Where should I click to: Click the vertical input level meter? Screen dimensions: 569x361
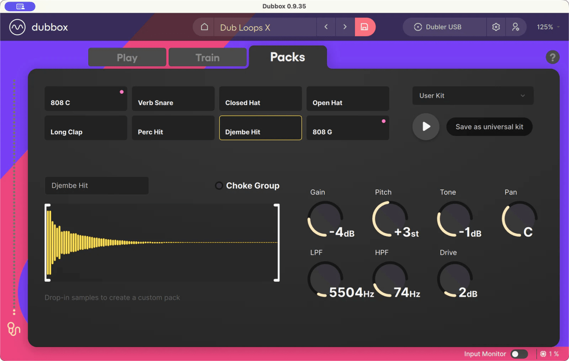click(x=14, y=197)
